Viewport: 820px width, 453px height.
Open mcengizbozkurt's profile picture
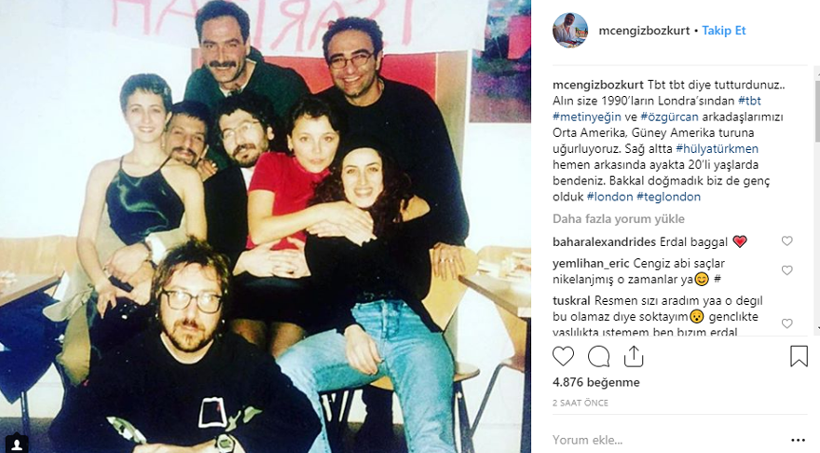[570, 30]
